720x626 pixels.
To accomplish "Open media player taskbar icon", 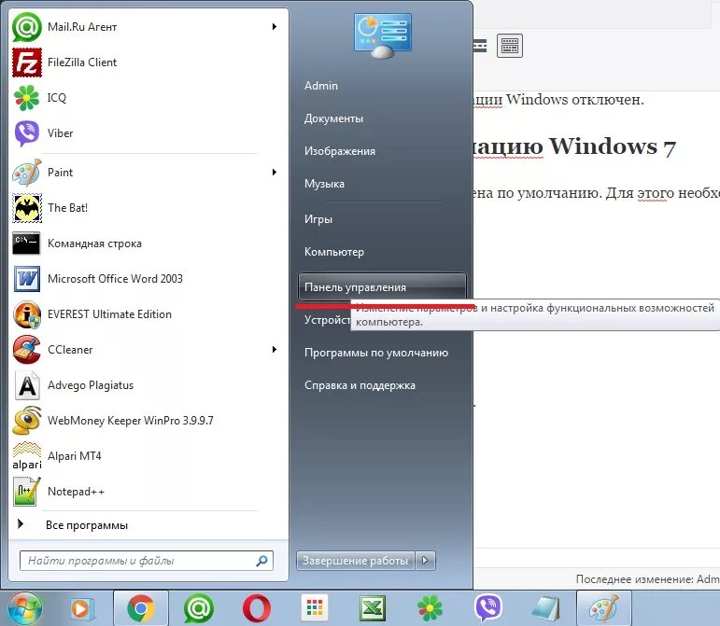I will [82, 609].
